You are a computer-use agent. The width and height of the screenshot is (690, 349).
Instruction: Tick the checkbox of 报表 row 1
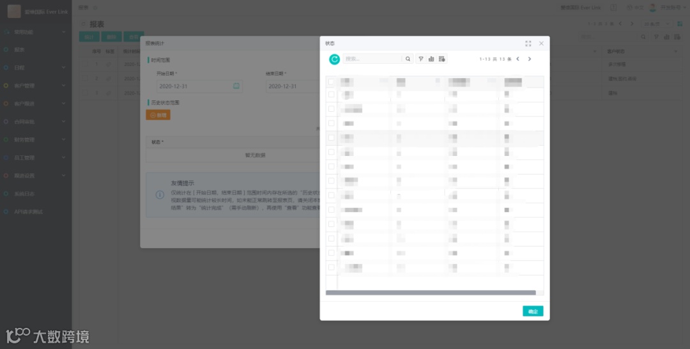(84, 65)
